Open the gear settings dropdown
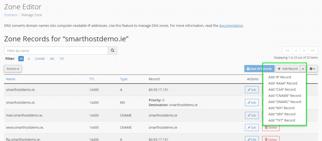Screen dimensions: 322x141 pos(312,69)
